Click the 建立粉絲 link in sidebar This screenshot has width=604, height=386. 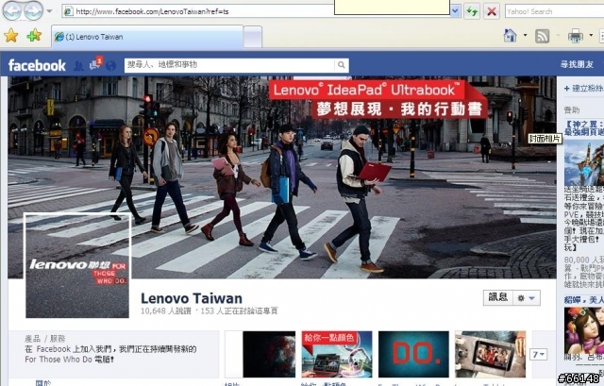pos(584,88)
